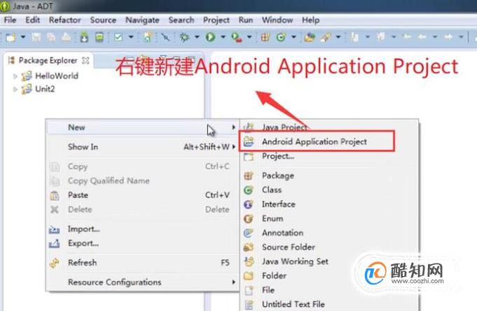477x311 pixels.
Task: Select Interface in New submenu
Action: (x=329, y=204)
